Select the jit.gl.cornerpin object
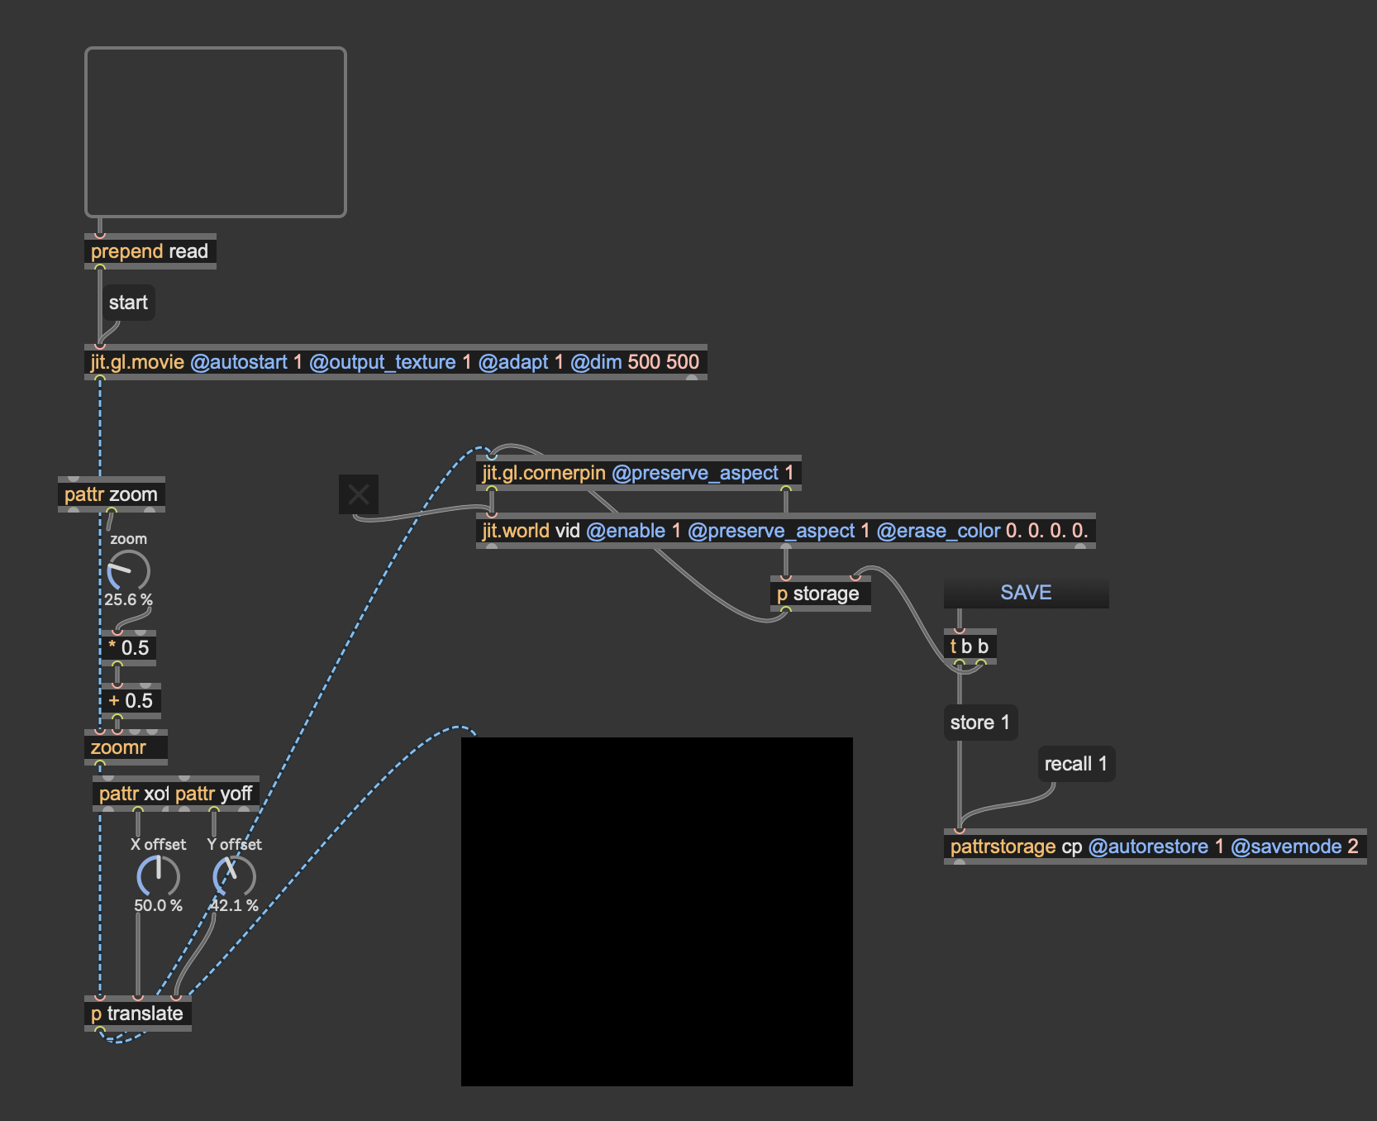Screen dimensions: 1377x1121 point(637,473)
